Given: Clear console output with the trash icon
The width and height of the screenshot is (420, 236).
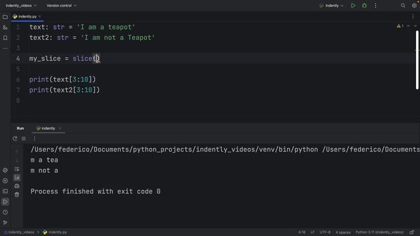Looking at the screenshot, I should click(x=16, y=195).
